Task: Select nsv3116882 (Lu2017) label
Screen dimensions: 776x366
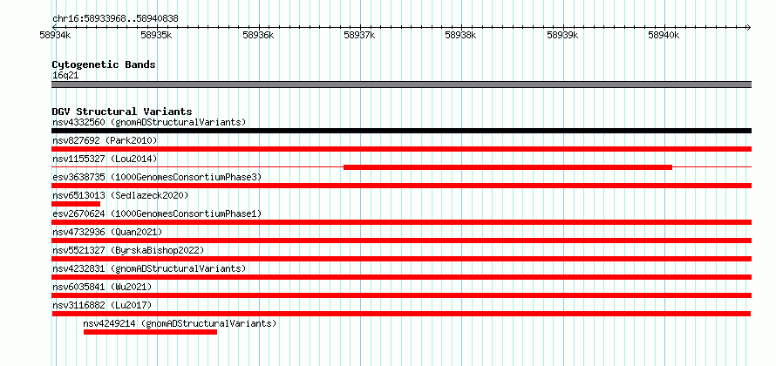Action: (x=102, y=305)
